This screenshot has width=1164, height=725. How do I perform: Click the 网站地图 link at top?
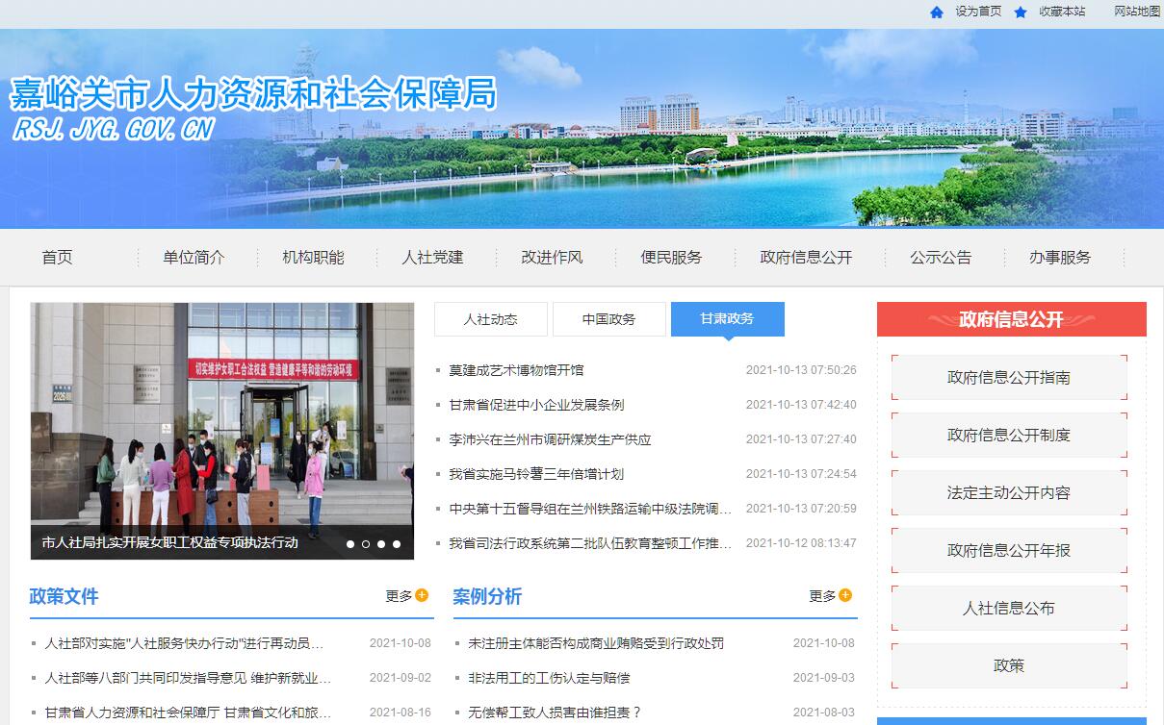tap(1137, 12)
